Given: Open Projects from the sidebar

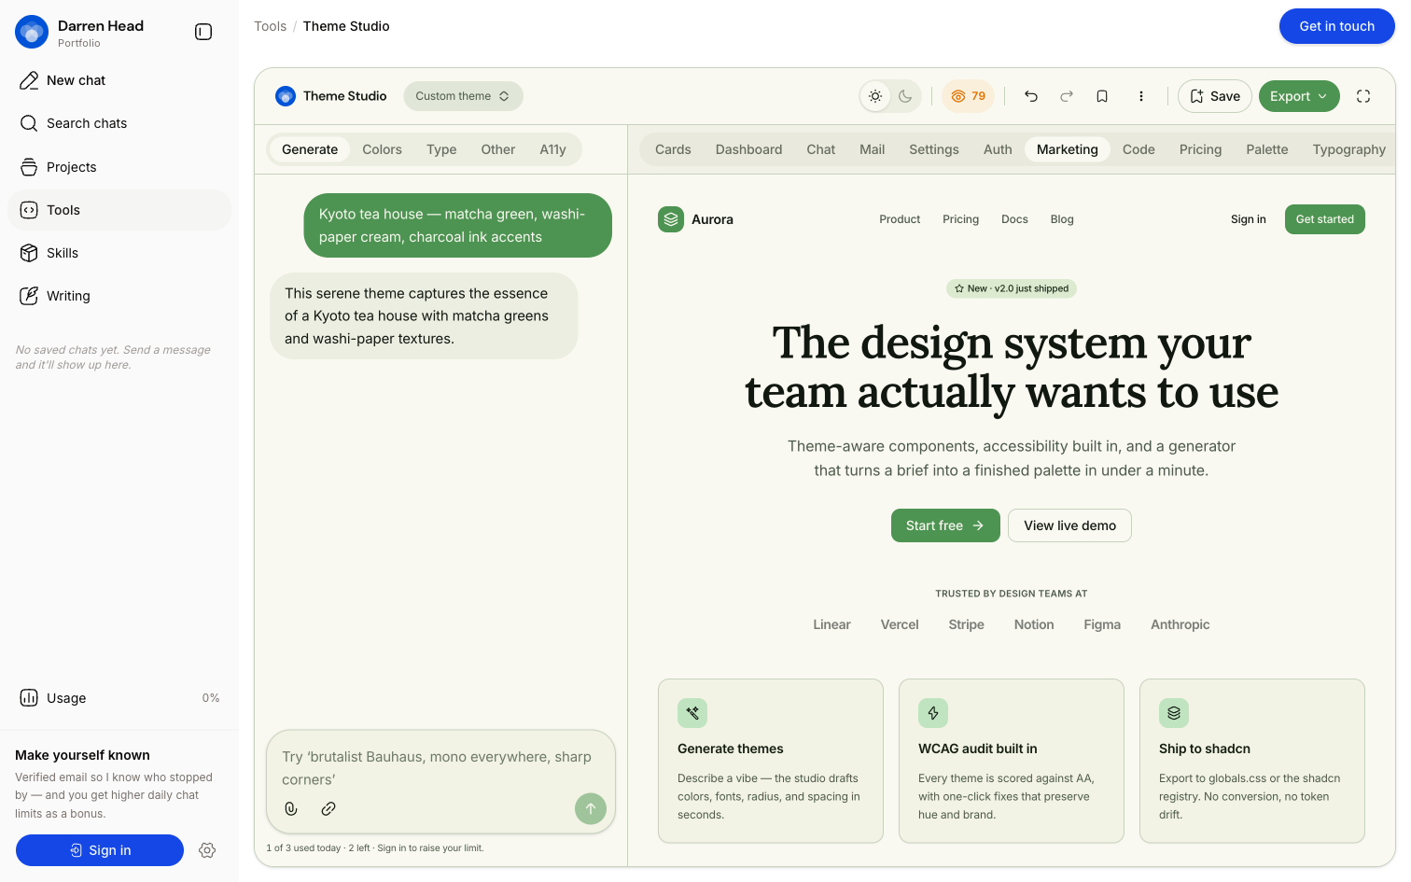Looking at the screenshot, I should click(119, 167).
